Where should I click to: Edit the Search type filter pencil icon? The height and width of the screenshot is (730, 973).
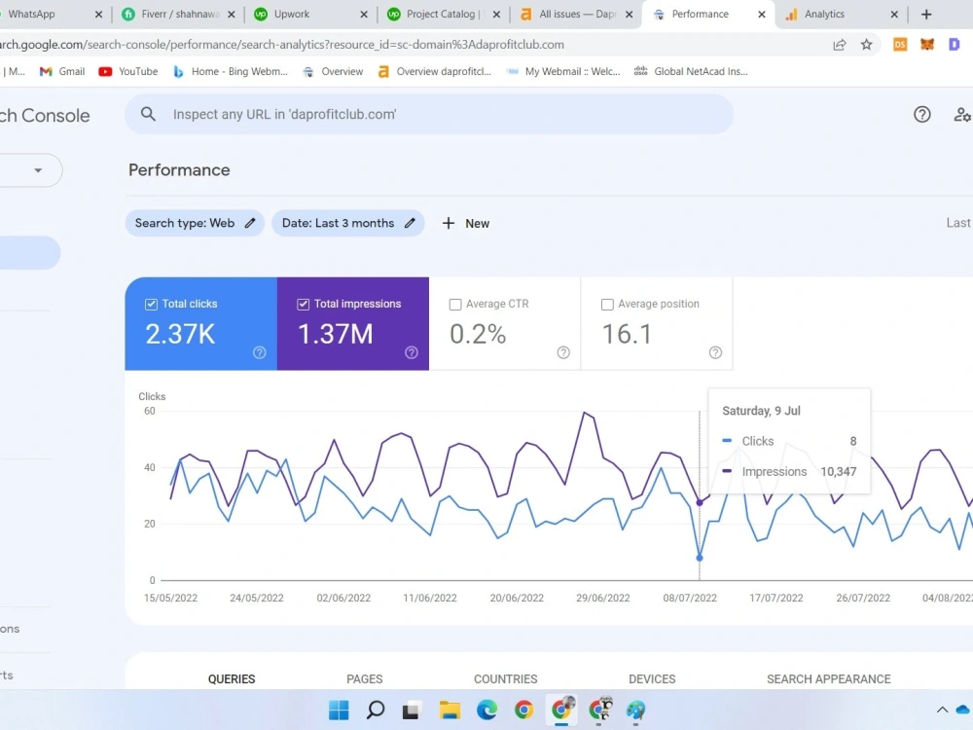click(x=251, y=223)
